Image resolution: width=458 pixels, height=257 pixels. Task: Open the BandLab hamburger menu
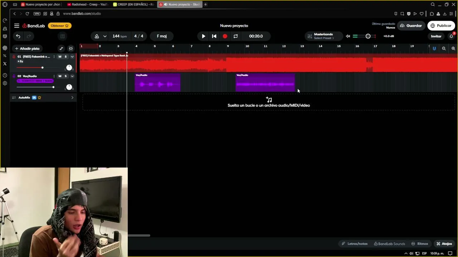[16, 26]
